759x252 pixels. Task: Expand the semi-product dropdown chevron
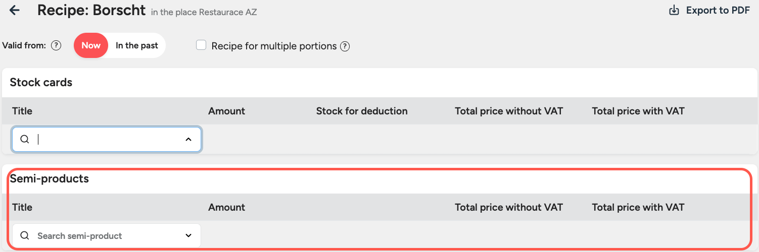[188, 236]
